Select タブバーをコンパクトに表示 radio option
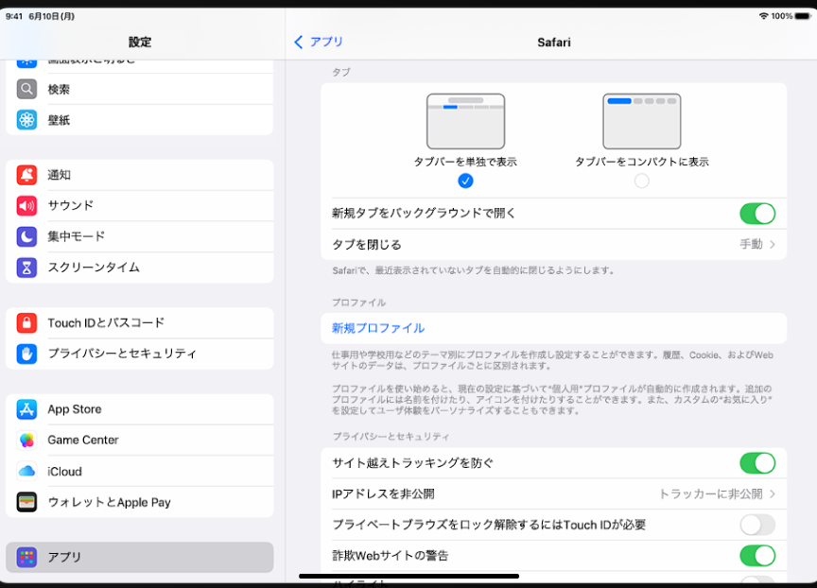The width and height of the screenshot is (817, 588). point(641,181)
